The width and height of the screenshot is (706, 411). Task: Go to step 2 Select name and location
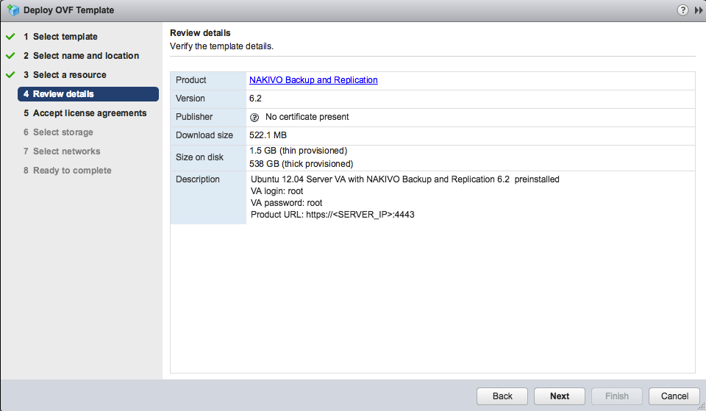[x=85, y=56]
